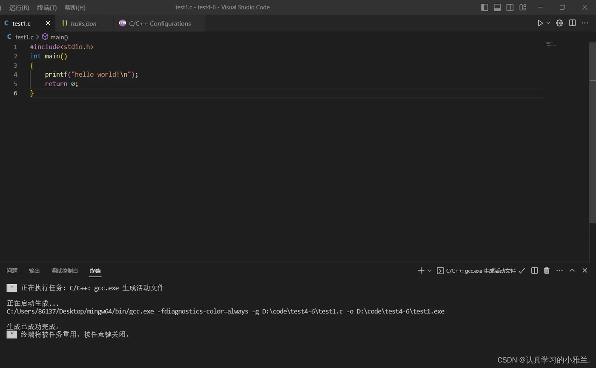
Task: Click the braces icon on tasks.json tab
Action: pos(65,23)
